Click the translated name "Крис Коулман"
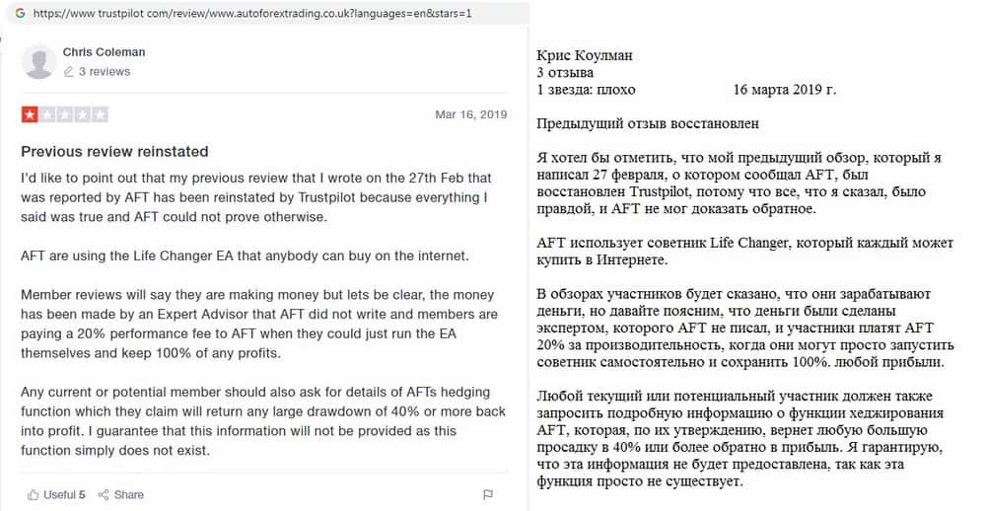Screen dimensions: 986x511 pos(584,56)
